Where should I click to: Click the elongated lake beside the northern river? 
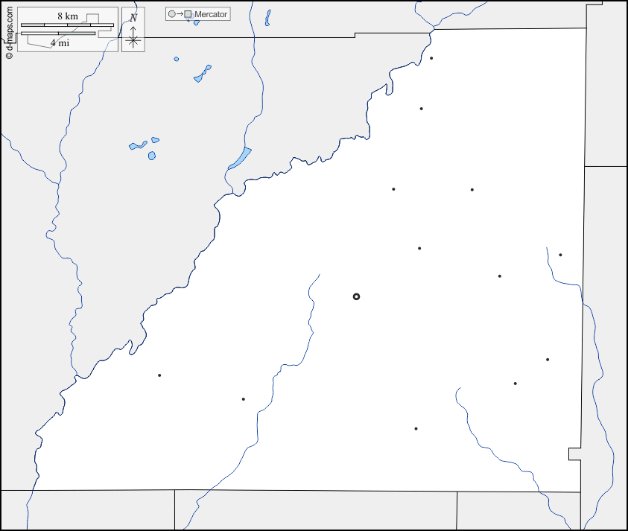coord(240,158)
